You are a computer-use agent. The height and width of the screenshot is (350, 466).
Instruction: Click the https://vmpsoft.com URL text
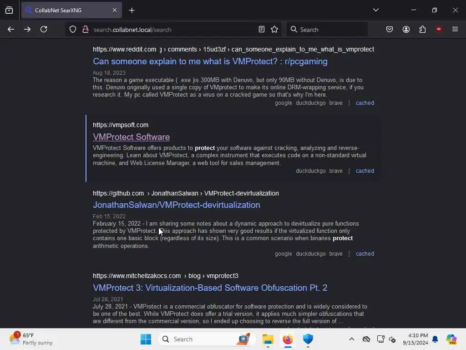pyautogui.click(x=120, y=125)
